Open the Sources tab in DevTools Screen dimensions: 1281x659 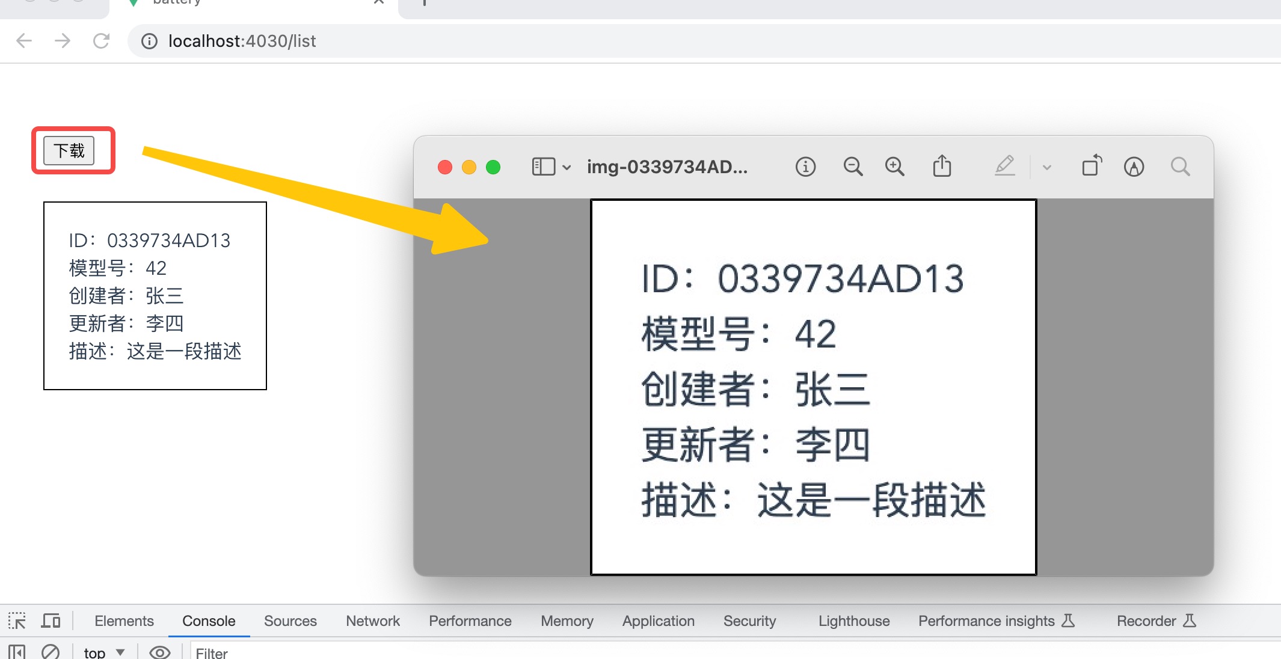coord(290,621)
